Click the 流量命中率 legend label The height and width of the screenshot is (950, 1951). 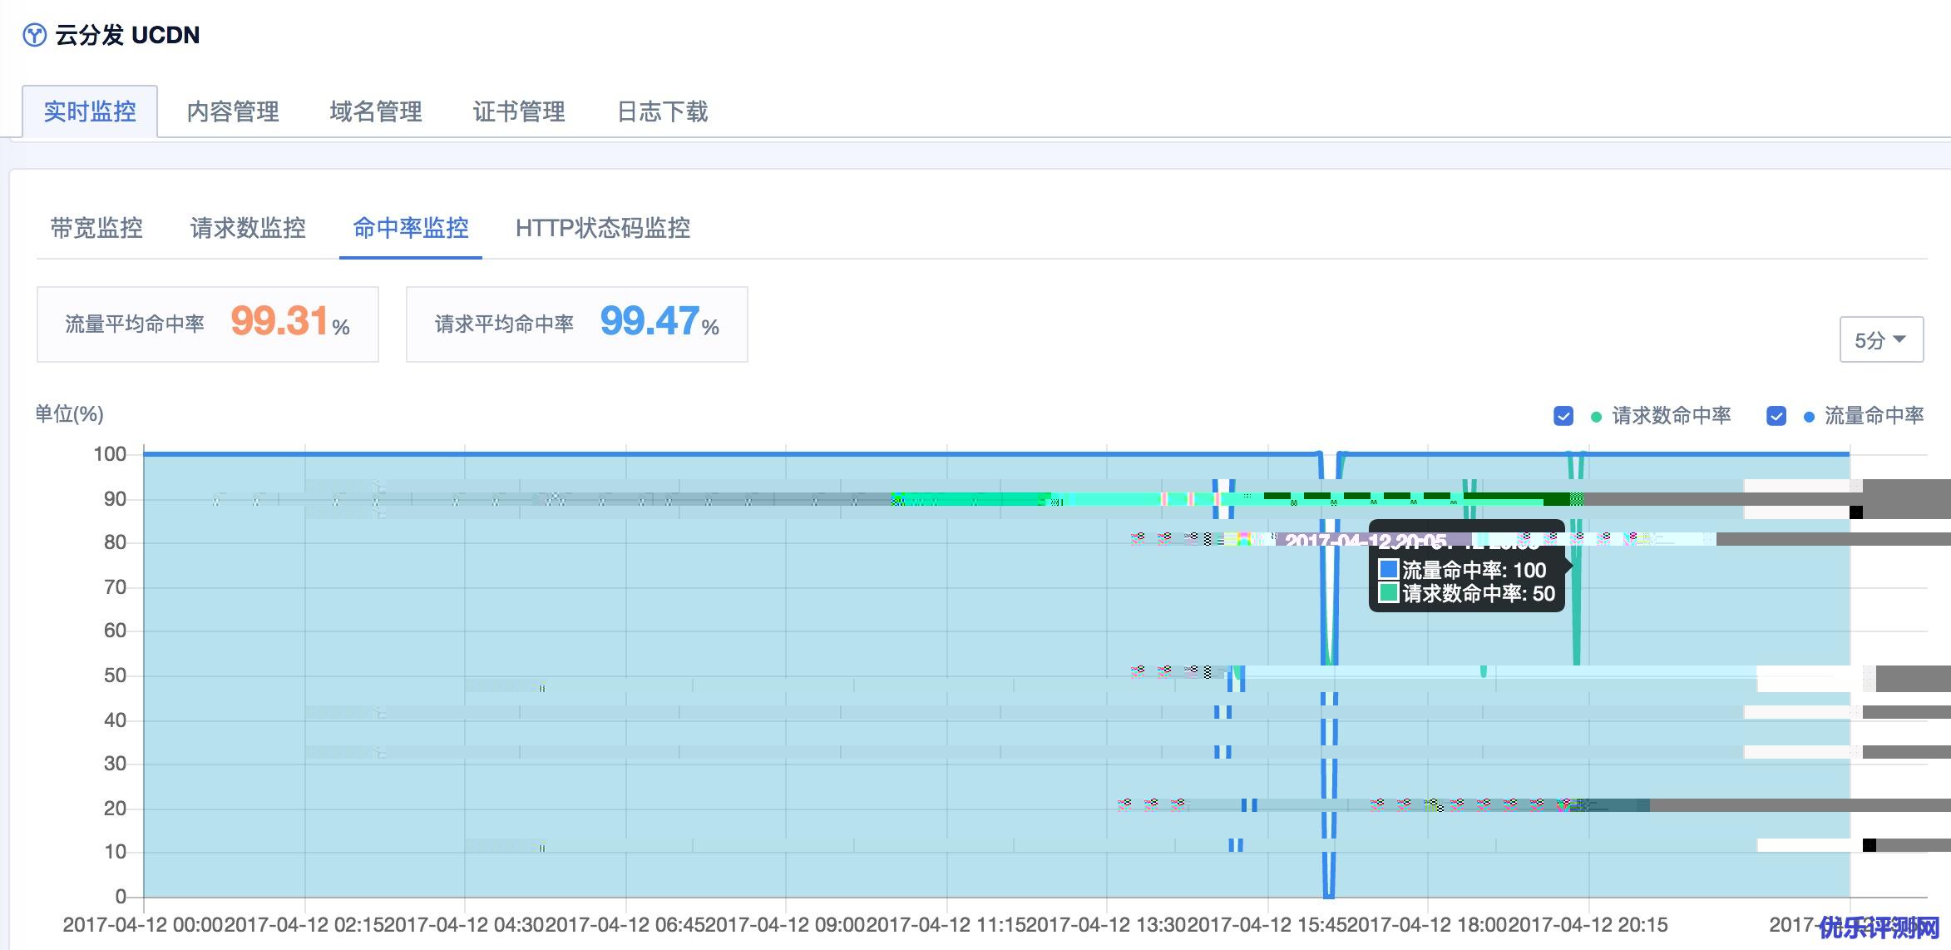[1874, 416]
